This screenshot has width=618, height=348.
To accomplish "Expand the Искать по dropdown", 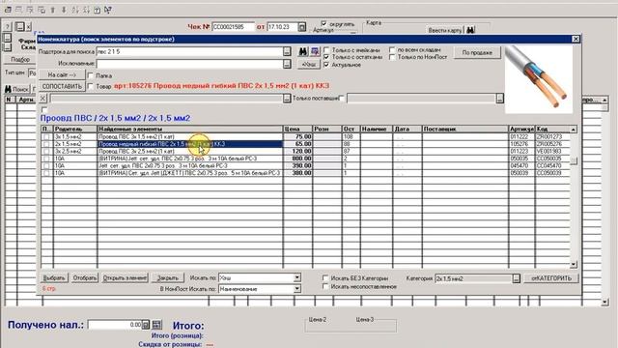I will 297,277.
